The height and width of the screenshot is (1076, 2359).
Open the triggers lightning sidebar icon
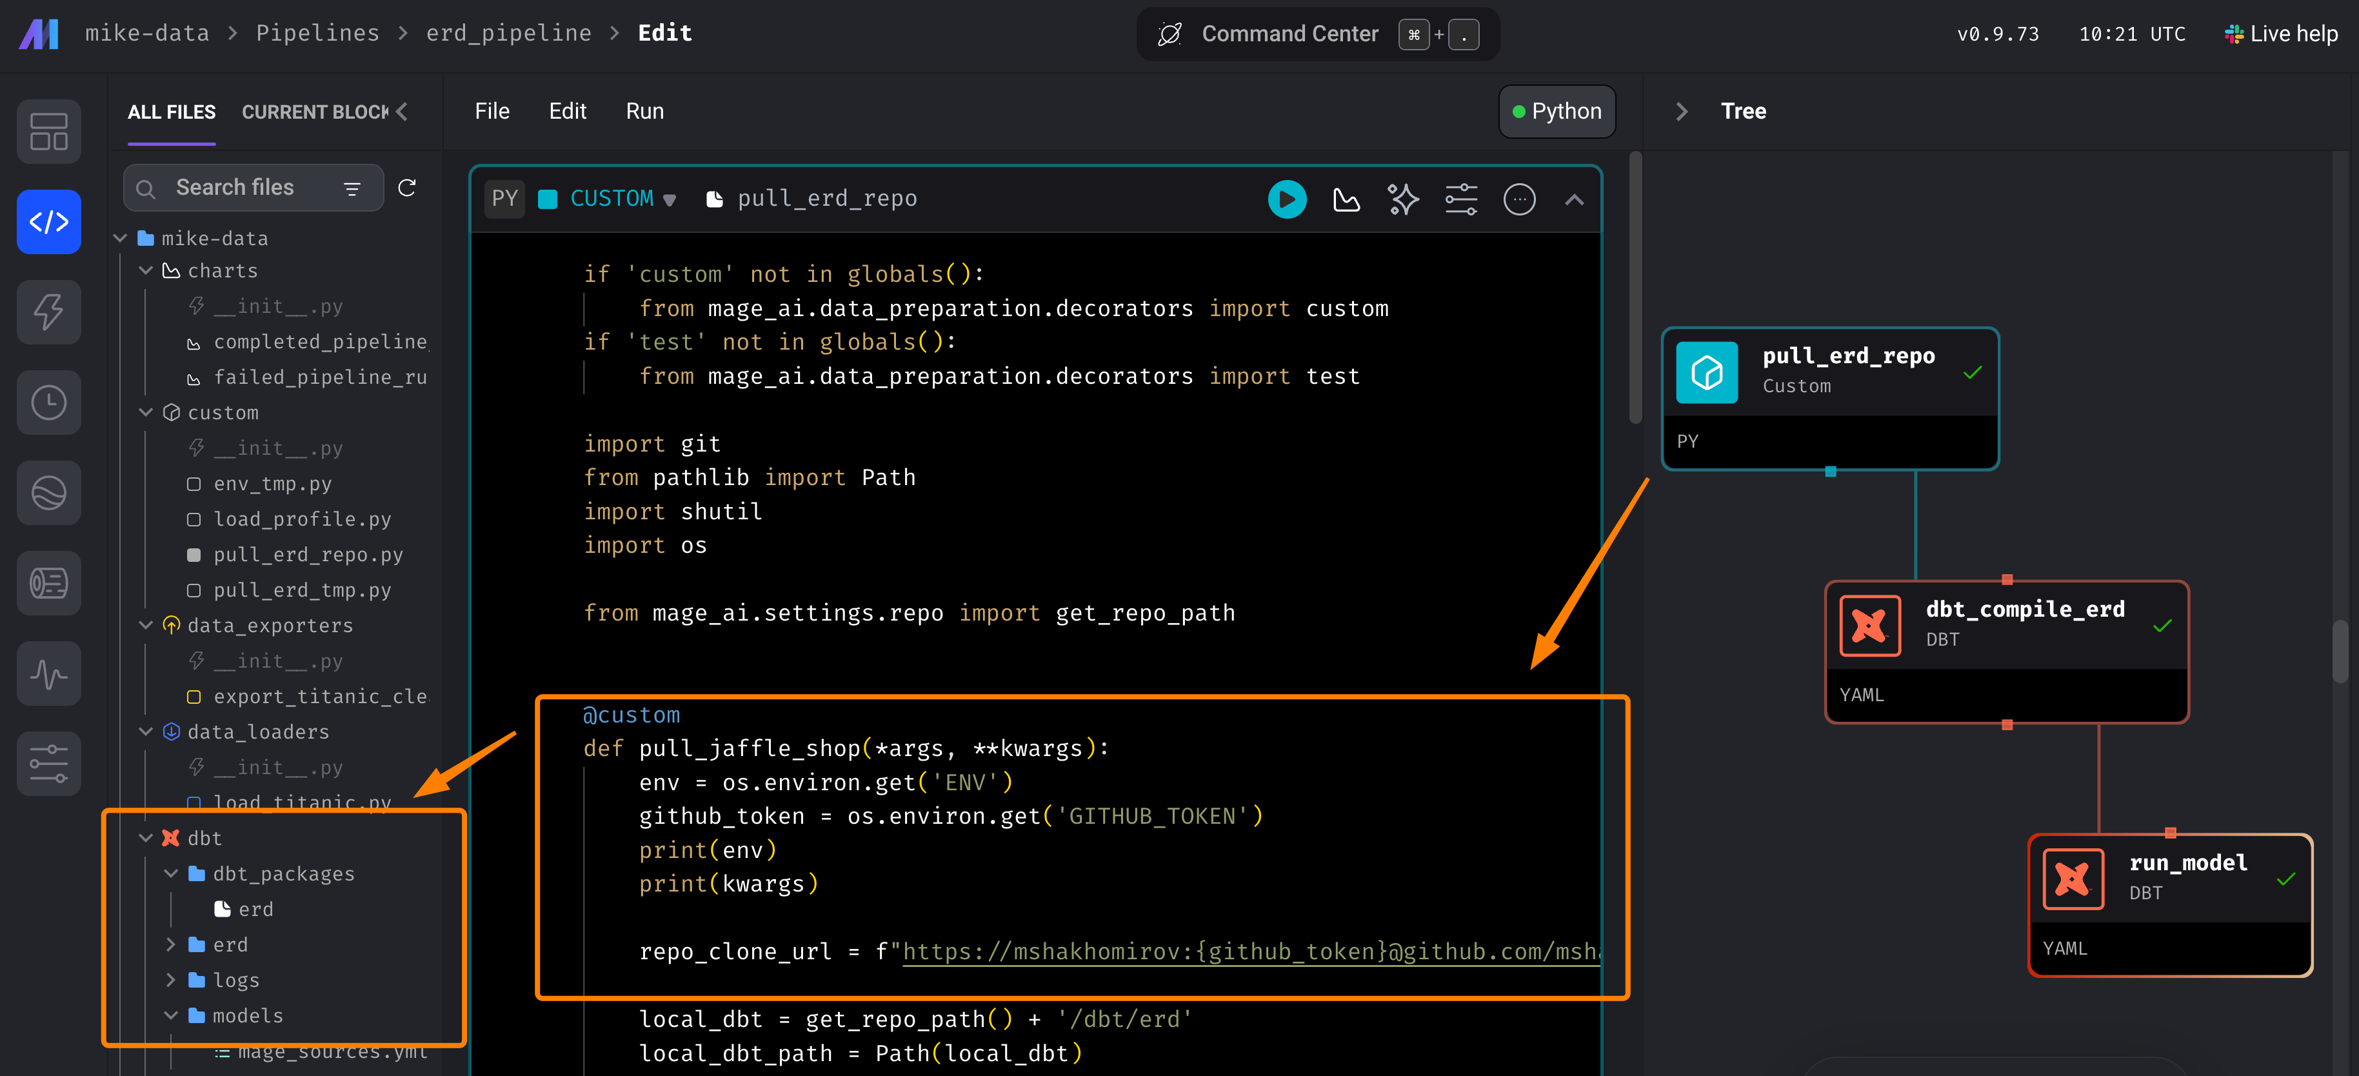(x=48, y=312)
